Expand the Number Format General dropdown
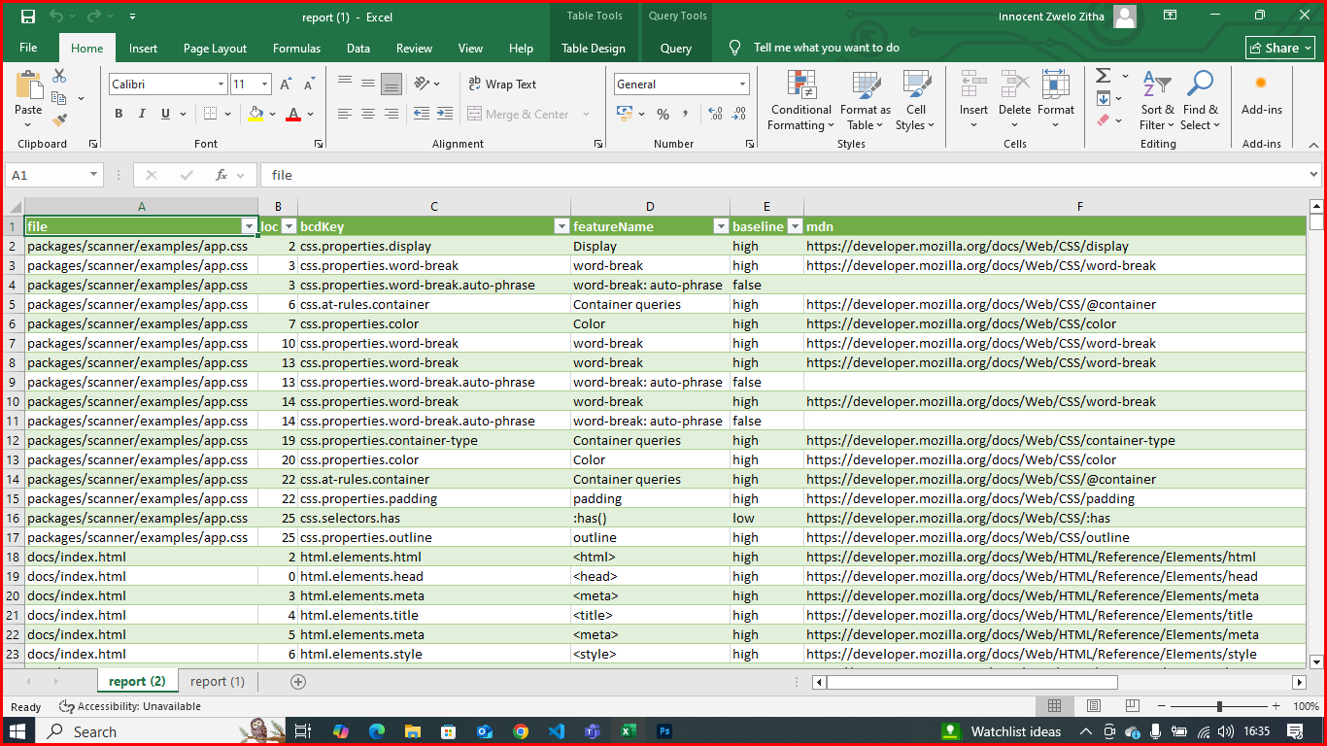The width and height of the screenshot is (1327, 746). (x=742, y=85)
